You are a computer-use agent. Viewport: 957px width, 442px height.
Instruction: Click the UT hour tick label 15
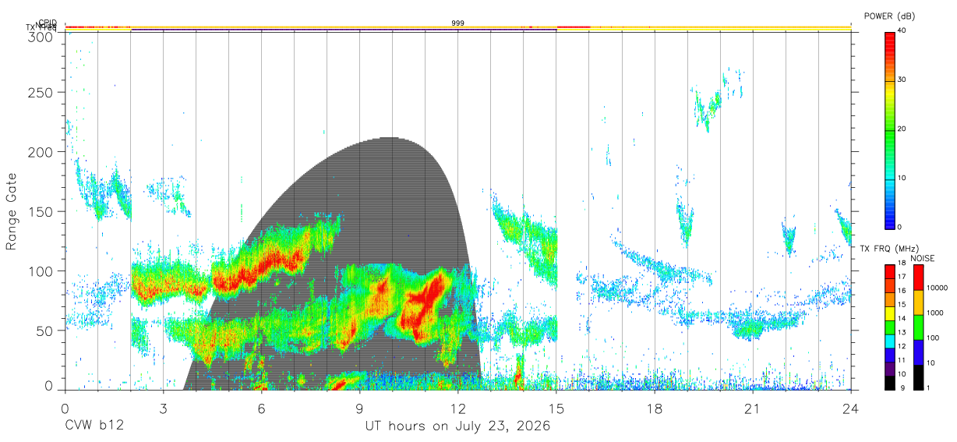click(556, 408)
